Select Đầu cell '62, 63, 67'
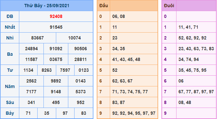Image resolution: width=217 pixels, height=119 pixels. pyautogui.click(x=134, y=81)
